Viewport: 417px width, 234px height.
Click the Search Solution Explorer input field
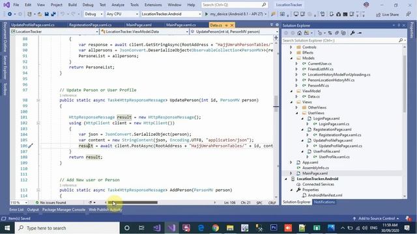pyautogui.click(x=340, y=40)
